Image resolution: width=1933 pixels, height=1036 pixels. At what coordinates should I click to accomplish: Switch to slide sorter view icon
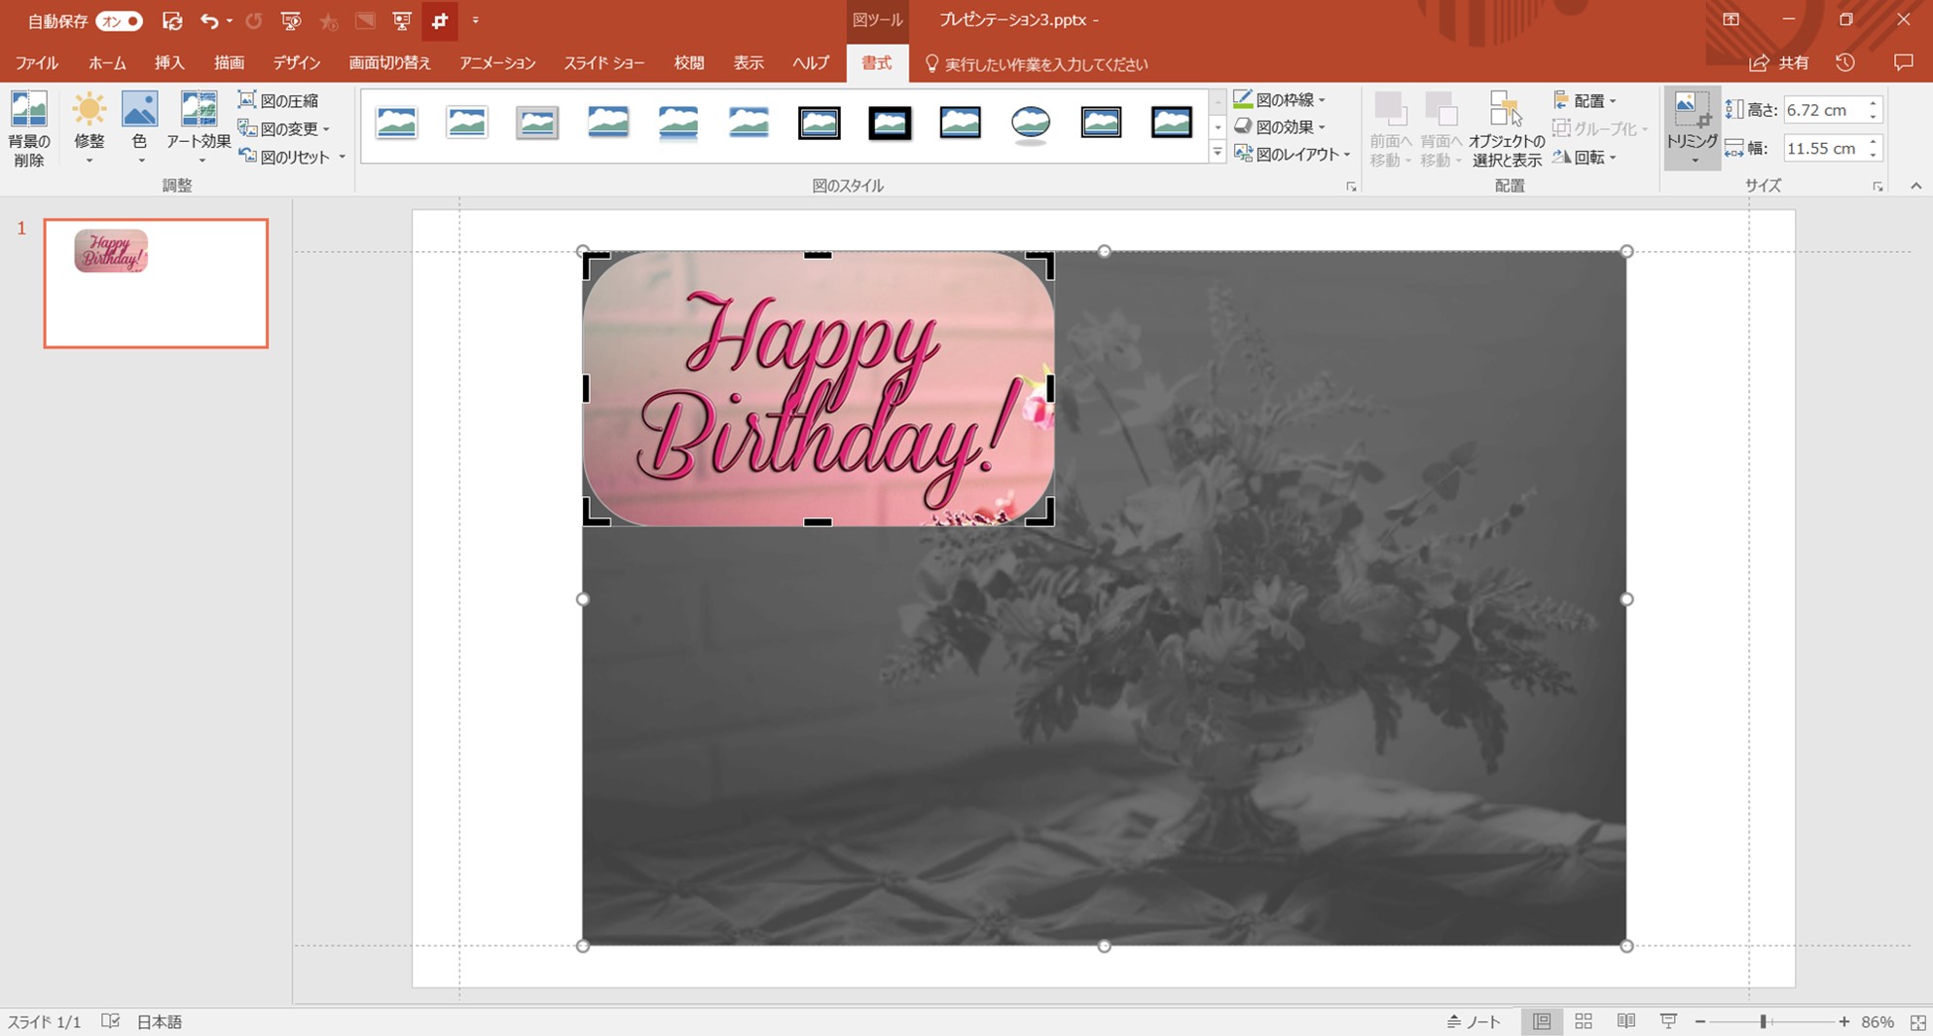click(x=1584, y=1021)
